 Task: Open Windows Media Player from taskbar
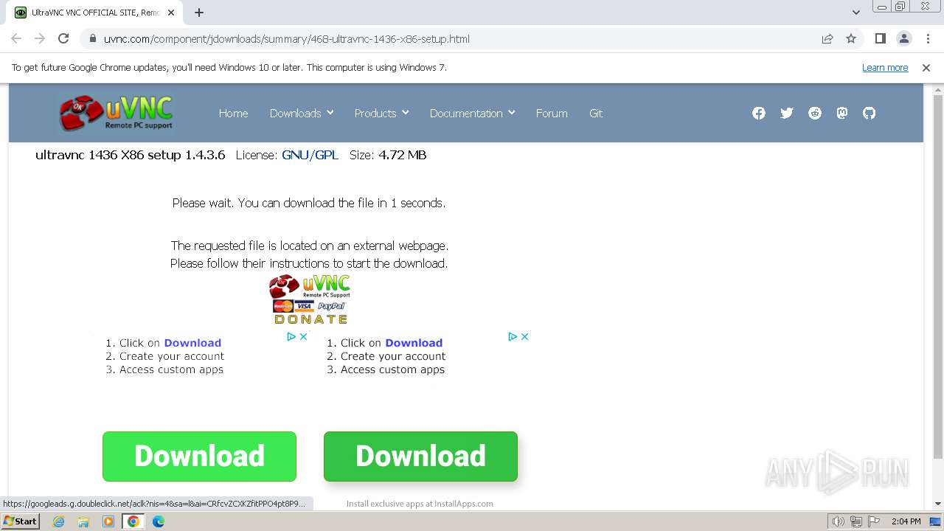[x=108, y=521]
